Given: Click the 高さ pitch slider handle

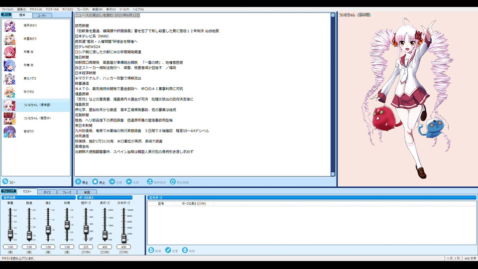Looking at the screenshot, I should tap(48, 230).
